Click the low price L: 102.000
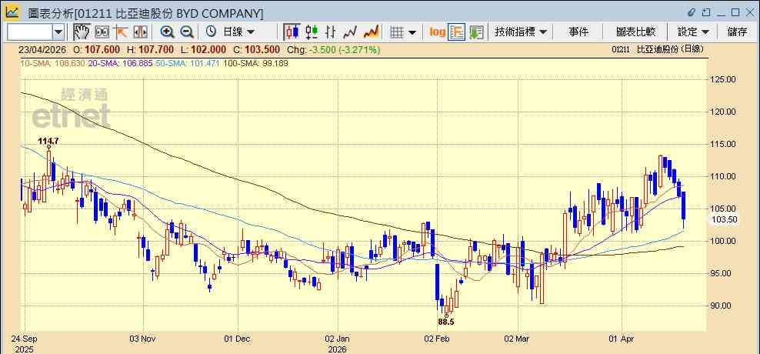Screen dimensions: 760x354 pyautogui.click(x=204, y=49)
